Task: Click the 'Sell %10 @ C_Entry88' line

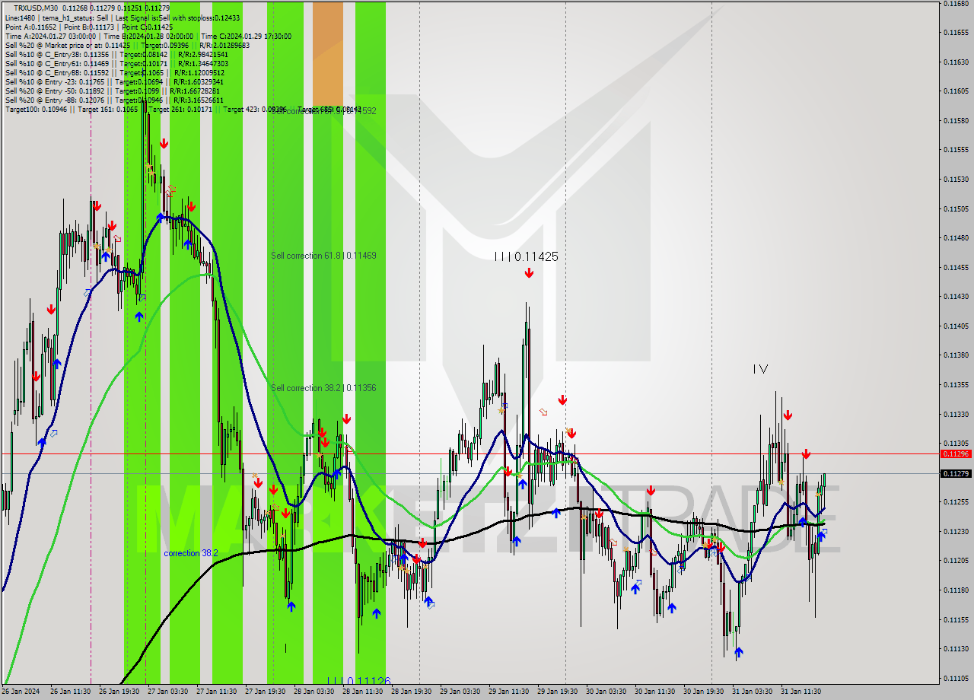Action: pyautogui.click(x=116, y=72)
